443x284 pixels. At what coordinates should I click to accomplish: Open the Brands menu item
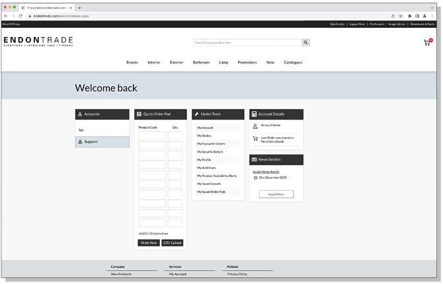tap(132, 62)
